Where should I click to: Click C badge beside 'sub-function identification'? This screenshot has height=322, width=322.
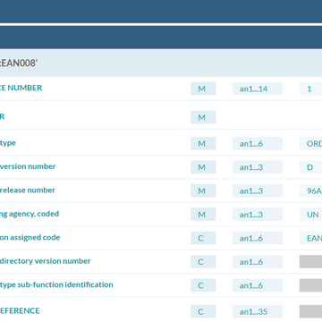(x=203, y=285)
